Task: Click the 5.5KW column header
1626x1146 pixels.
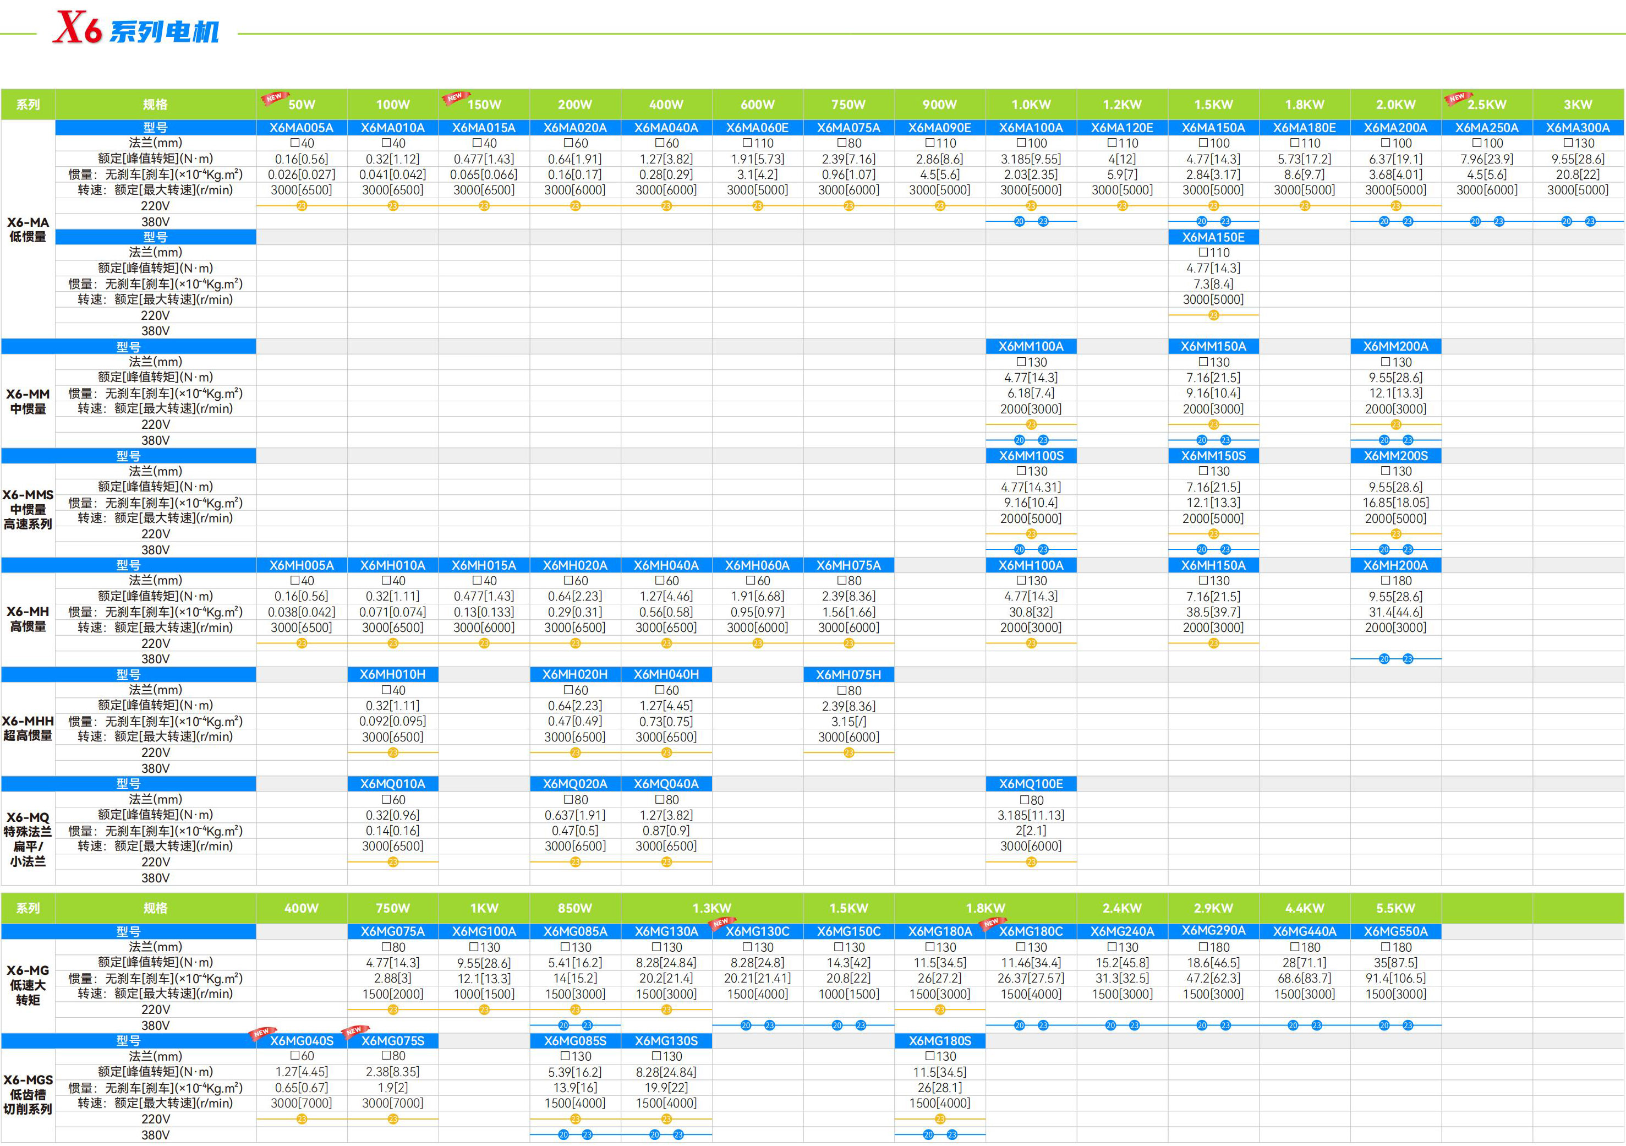Action: tap(1395, 908)
